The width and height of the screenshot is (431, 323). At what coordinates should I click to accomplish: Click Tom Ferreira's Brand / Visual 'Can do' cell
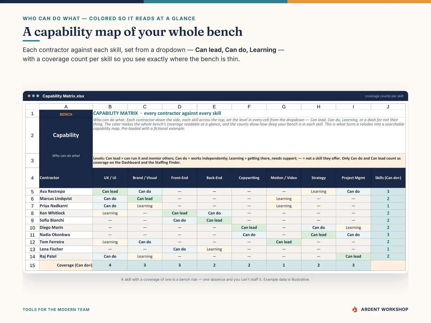[145, 242]
